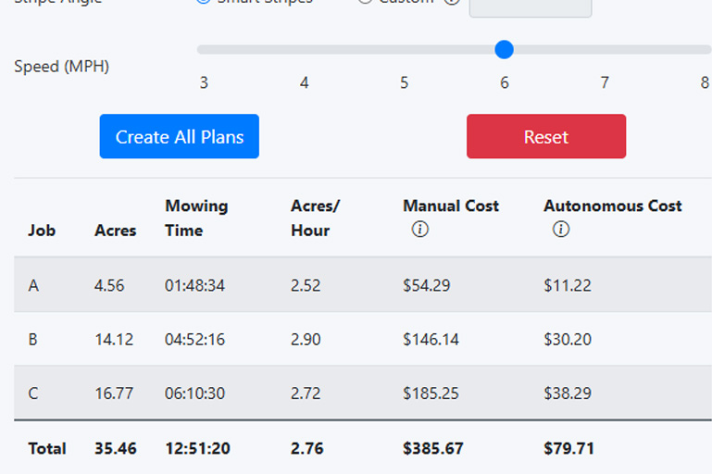Click manual cost $54.29
The width and height of the screenshot is (712, 474).
(x=427, y=285)
